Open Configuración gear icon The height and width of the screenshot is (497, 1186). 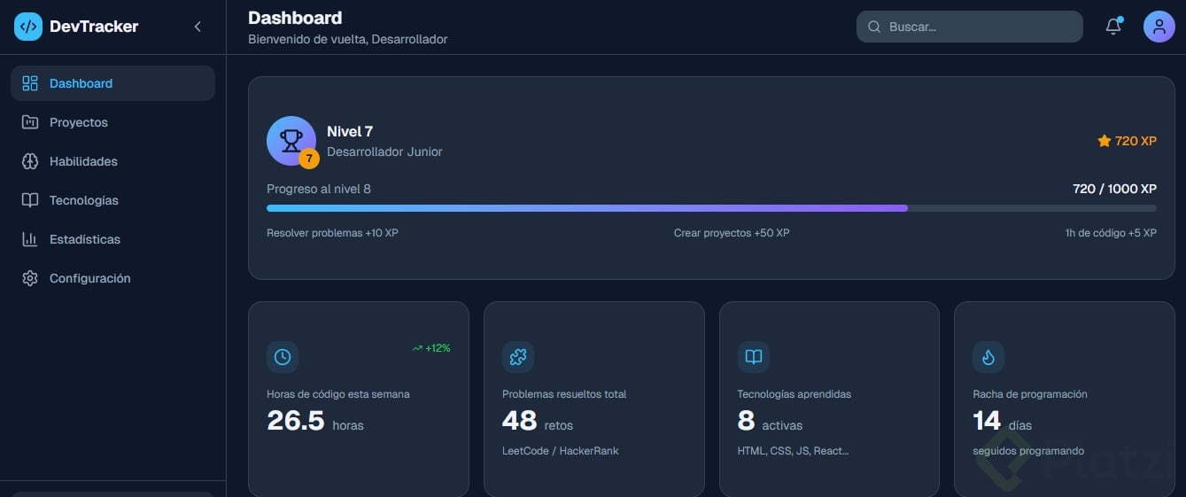pos(30,278)
